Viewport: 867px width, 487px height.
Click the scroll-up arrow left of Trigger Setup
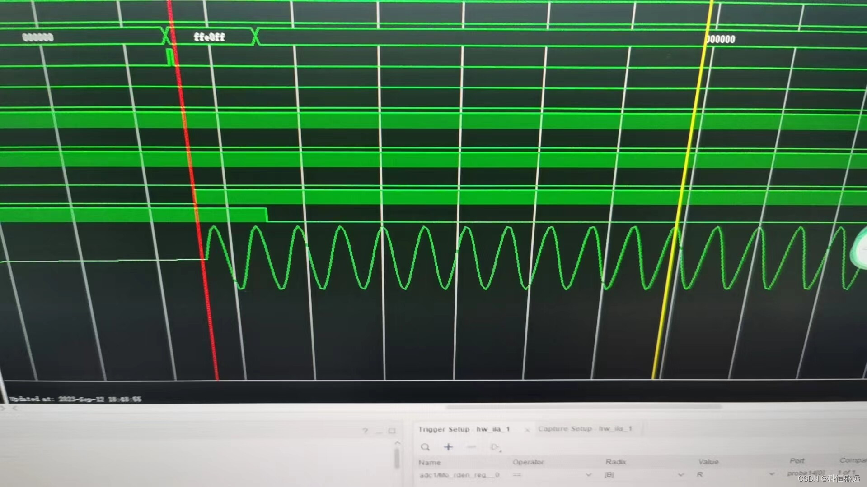click(397, 443)
